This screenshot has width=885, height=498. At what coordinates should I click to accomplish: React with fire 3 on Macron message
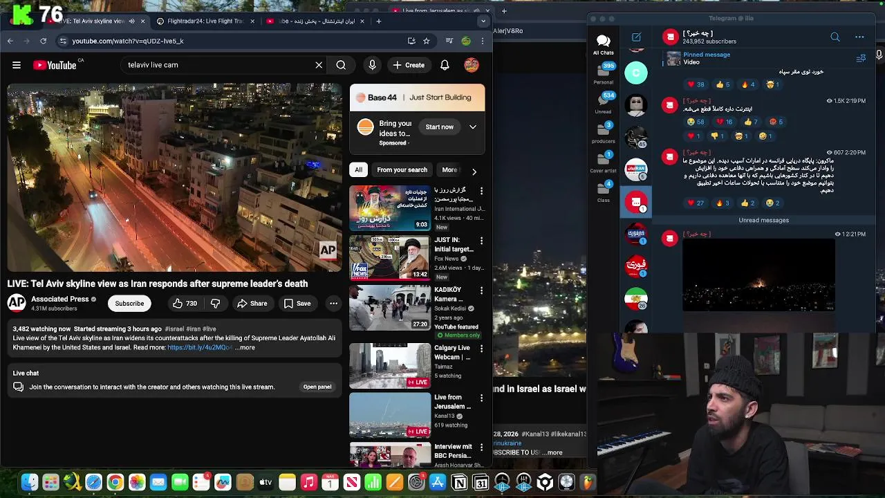point(723,203)
